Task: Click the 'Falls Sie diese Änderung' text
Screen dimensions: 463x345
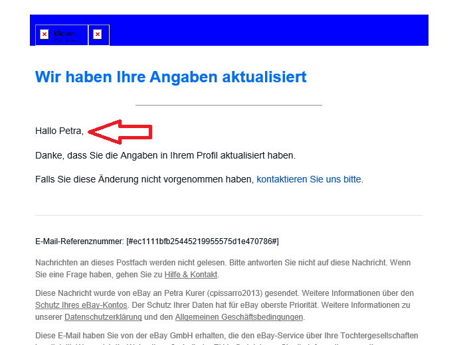Action: pyautogui.click(x=144, y=179)
